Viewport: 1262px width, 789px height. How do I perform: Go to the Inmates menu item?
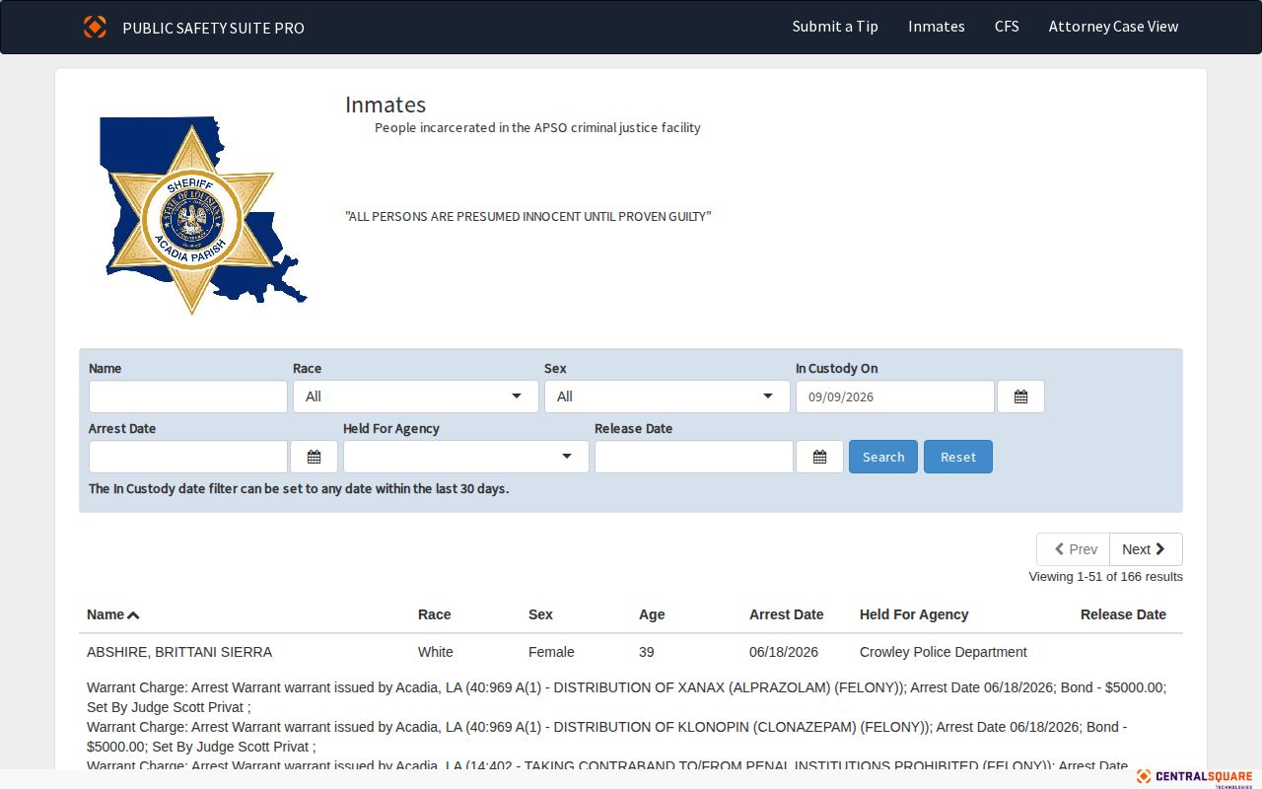coord(937,27)
